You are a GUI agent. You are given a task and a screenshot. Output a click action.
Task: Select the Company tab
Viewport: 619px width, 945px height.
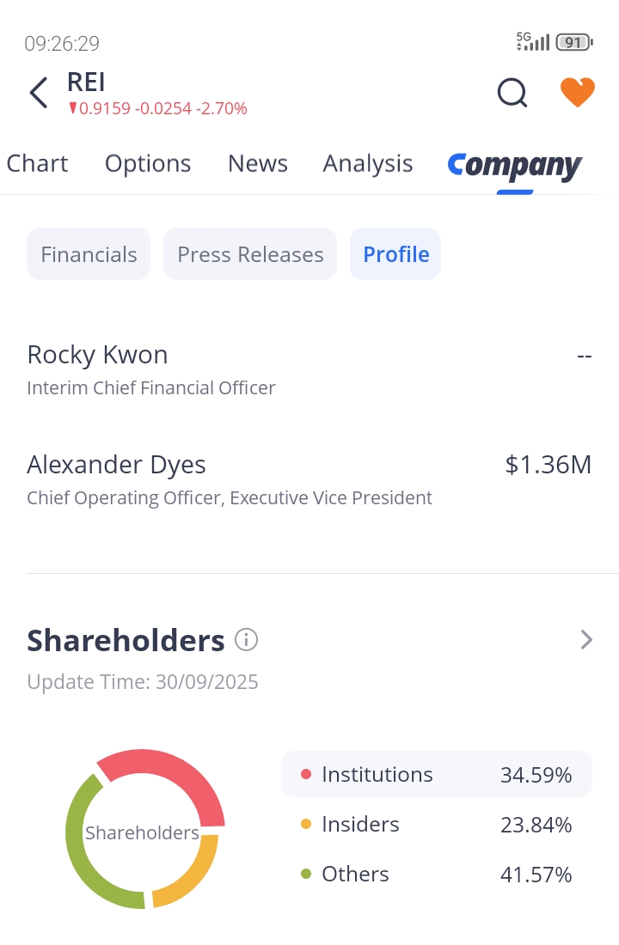(514, 165)
